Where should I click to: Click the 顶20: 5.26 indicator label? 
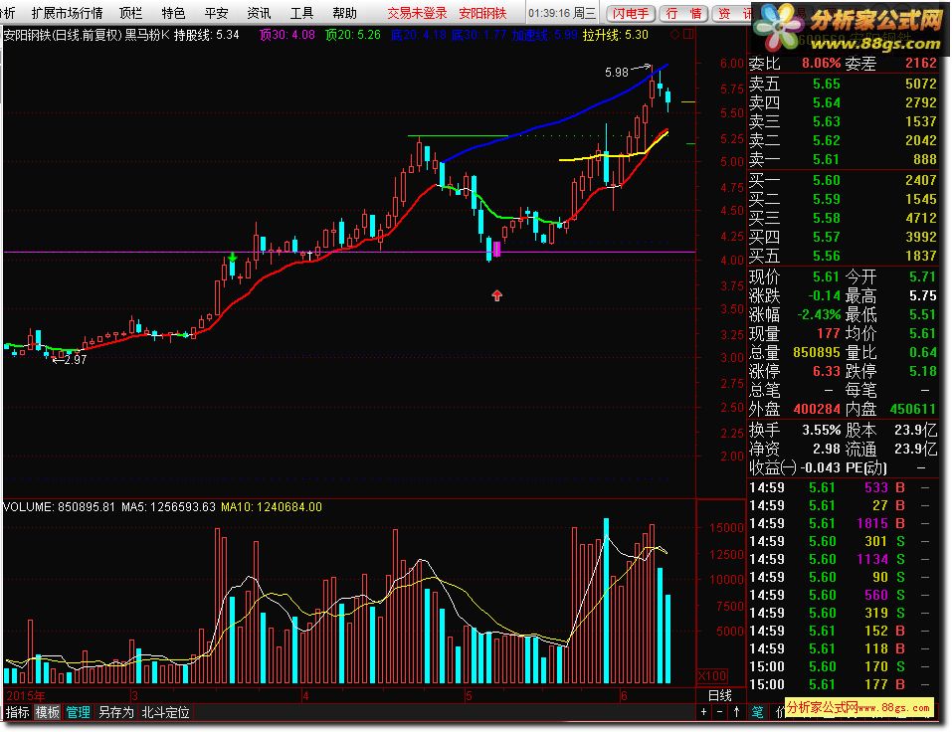353,35
